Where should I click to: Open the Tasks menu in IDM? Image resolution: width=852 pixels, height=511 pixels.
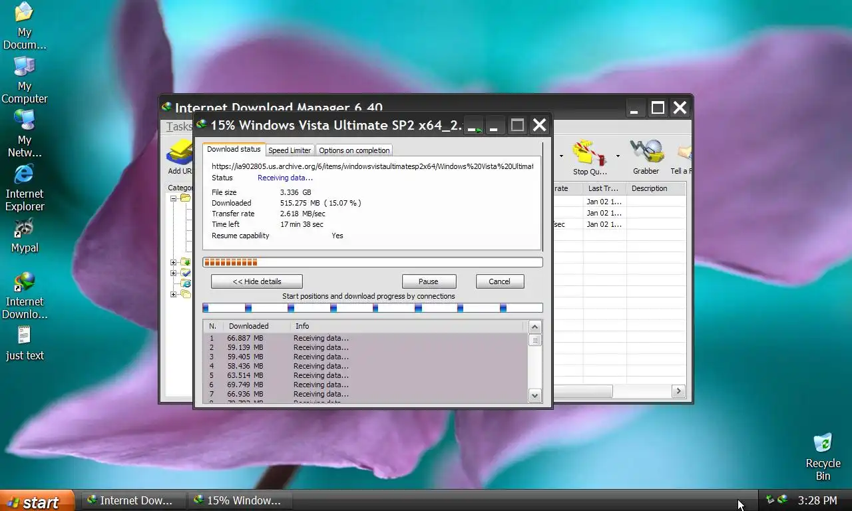point(179,126)
